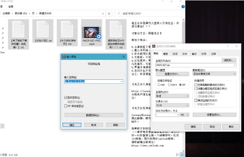
Task: Click 确定 in the 输入密码 dialog
Action: 72,125
